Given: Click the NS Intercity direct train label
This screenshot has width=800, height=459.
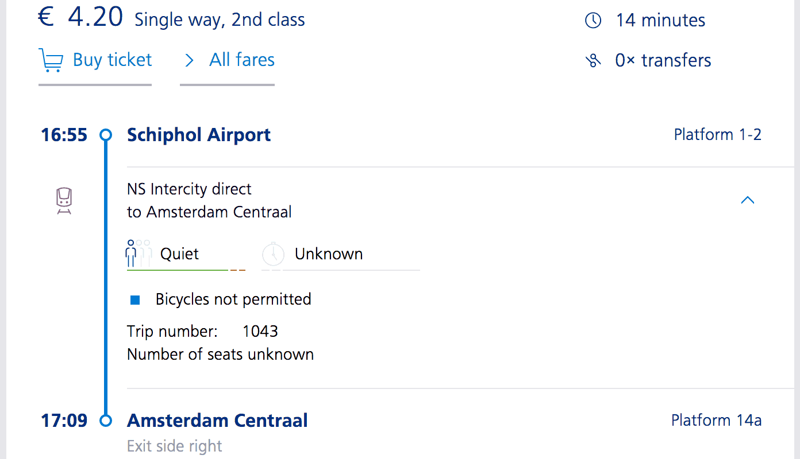Looking at the screenshot, I should [189, 189].
